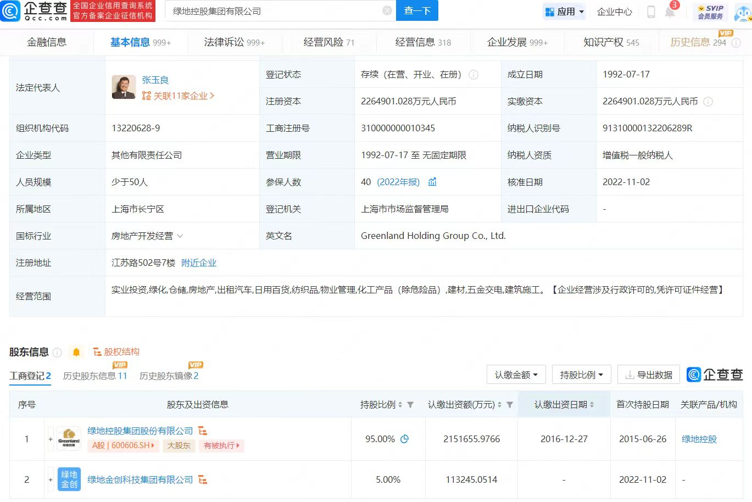This screenshot has height=502, width=752.
Task: Click the 大股东 tag
Action: (179, 445)
